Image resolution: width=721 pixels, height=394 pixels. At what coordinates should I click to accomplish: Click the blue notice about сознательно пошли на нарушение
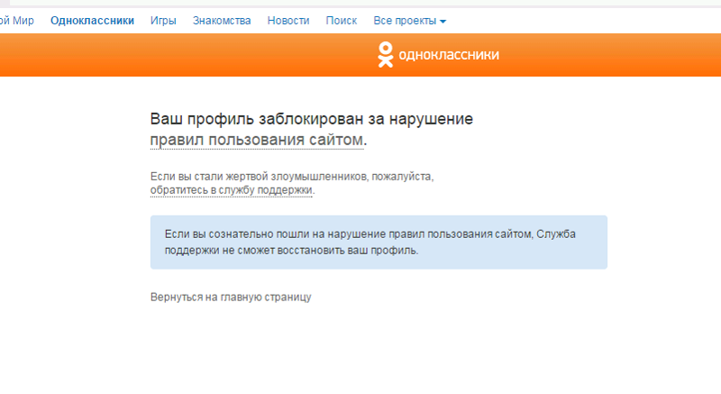pyautogui.click(x=379, y=243)
